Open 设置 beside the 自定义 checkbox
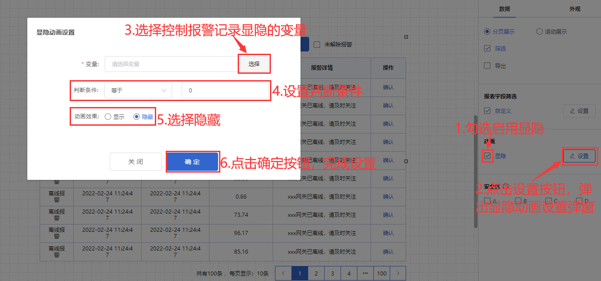 (x=579, y=111)
